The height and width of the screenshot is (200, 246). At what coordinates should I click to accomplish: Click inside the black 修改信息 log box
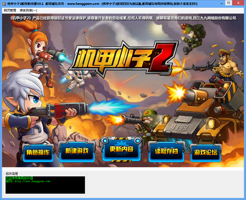click(x=45, y=185)
